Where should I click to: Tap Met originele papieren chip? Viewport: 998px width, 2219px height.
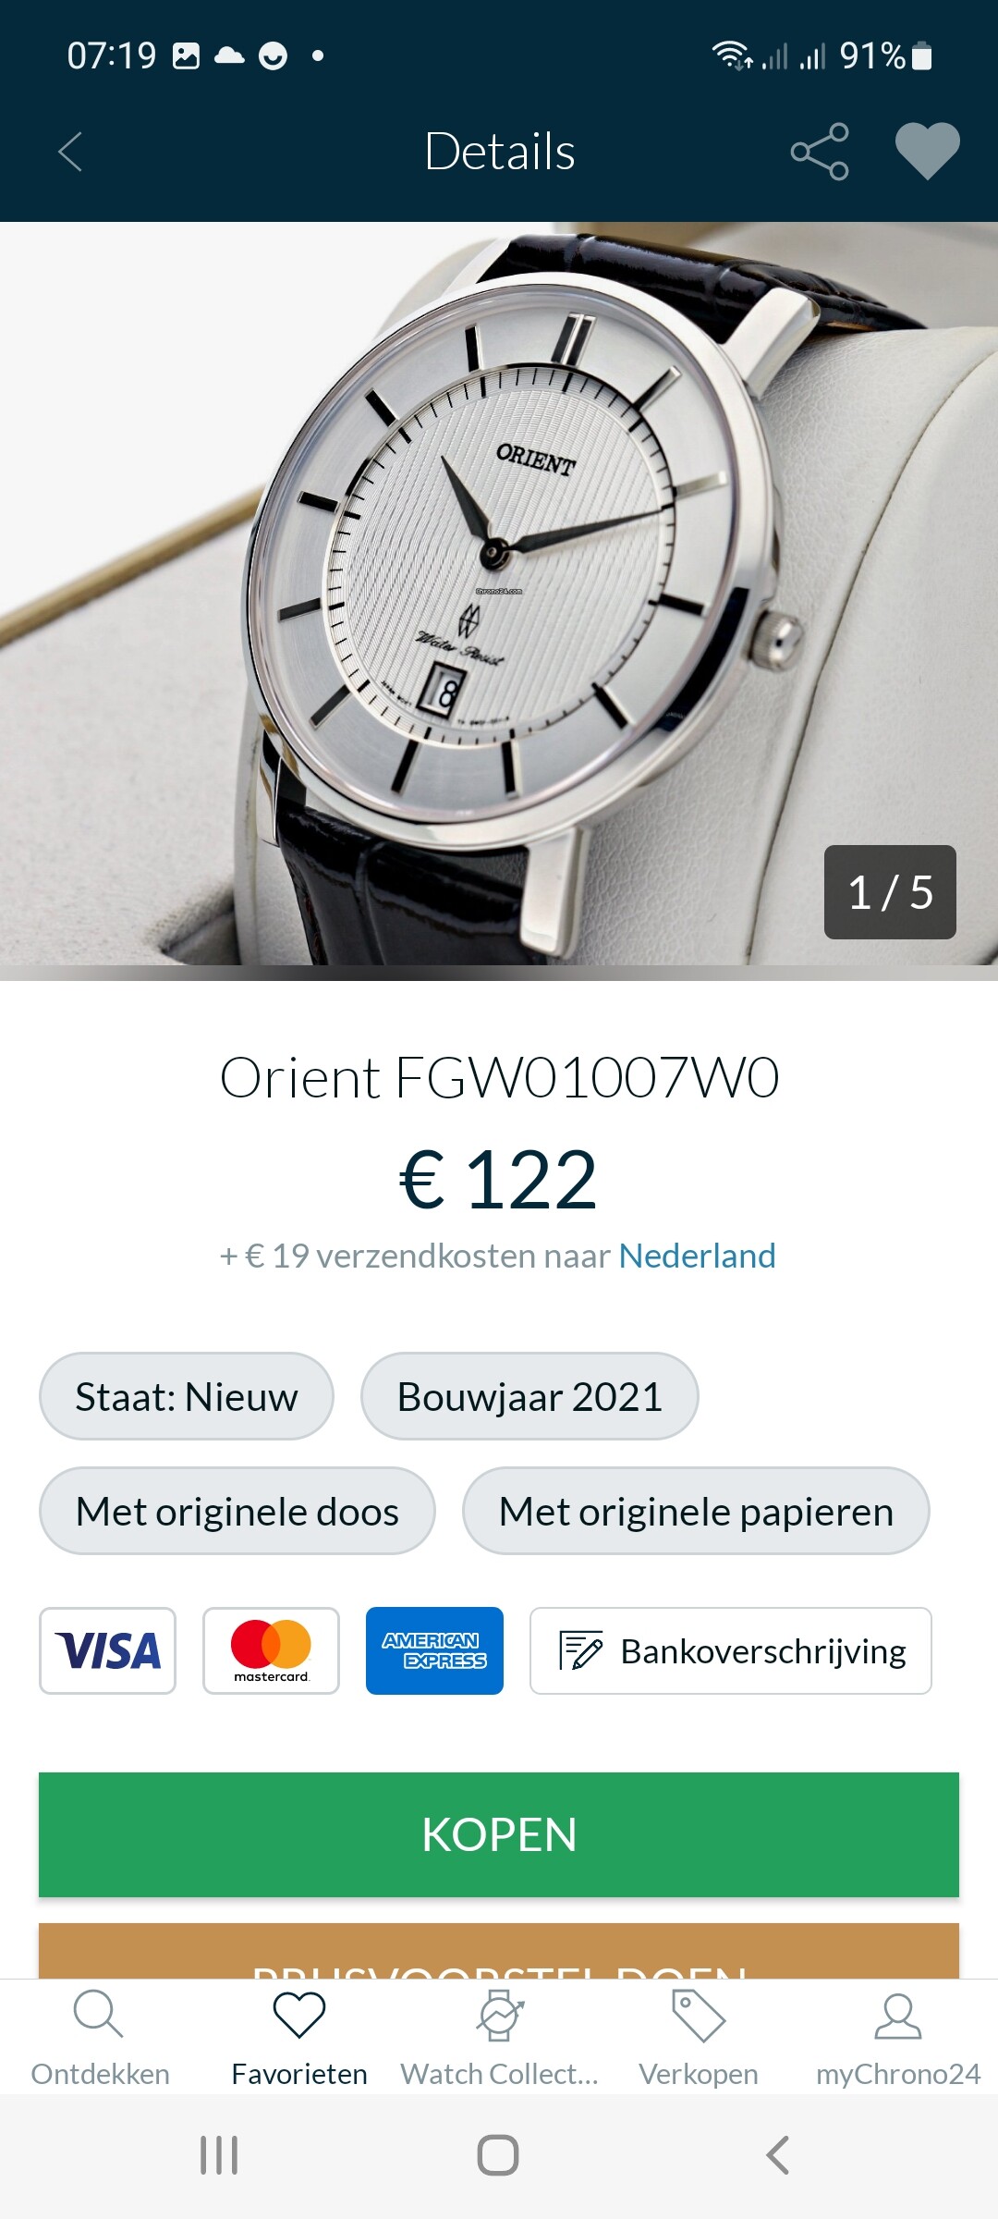click(x=696, y=1511)
